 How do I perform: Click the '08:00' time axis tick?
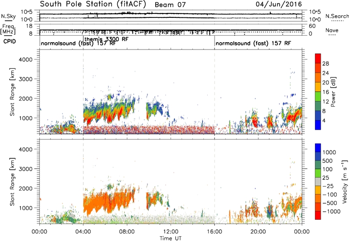coord(127,232)
